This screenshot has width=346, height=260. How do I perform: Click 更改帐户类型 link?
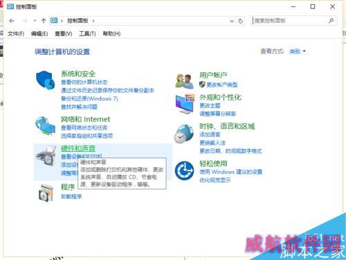tap(222, 85)
